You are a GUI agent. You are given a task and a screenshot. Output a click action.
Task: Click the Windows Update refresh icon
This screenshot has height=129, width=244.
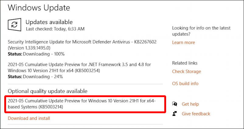[x=15, y=25]
